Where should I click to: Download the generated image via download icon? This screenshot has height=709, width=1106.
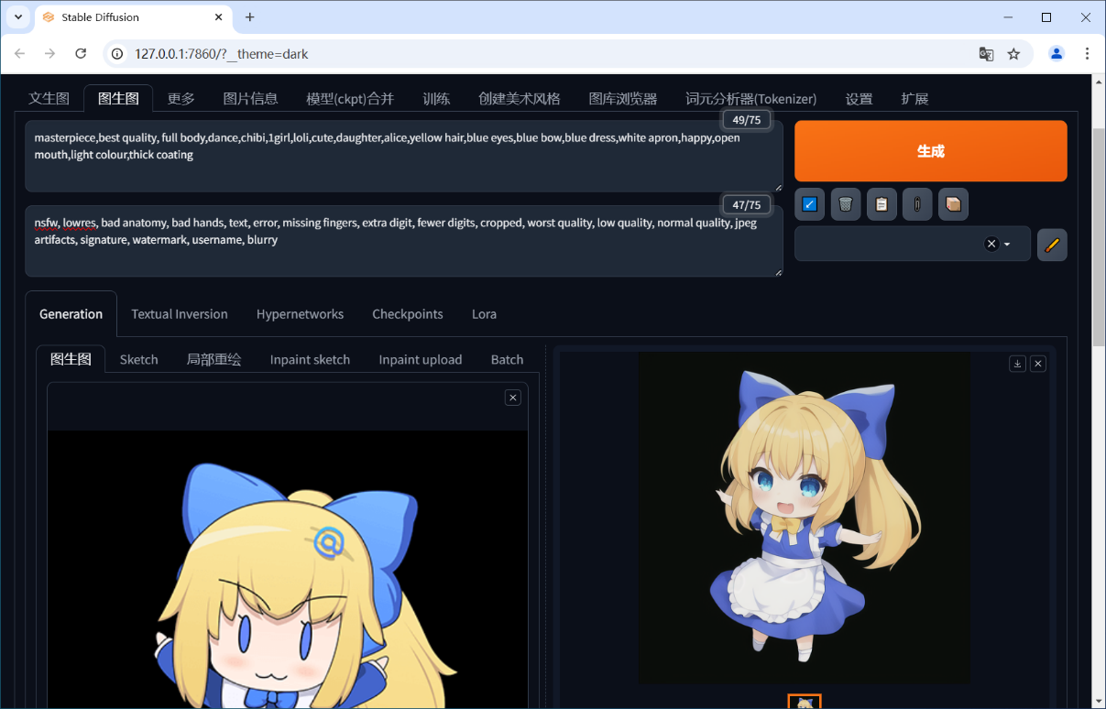tap(1017, 364)
